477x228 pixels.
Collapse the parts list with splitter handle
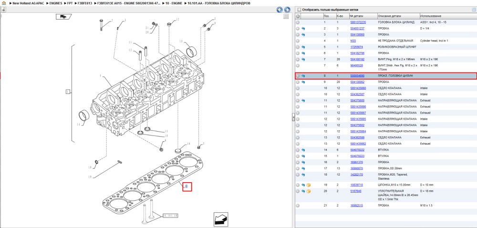coord(293,117)
